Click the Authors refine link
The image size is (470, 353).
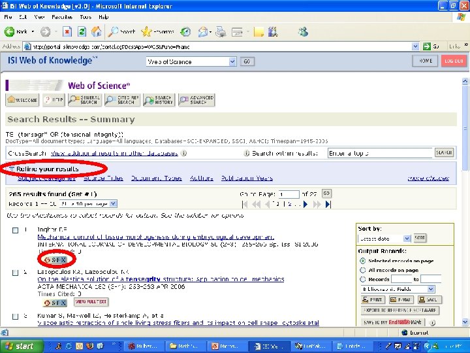202,178
